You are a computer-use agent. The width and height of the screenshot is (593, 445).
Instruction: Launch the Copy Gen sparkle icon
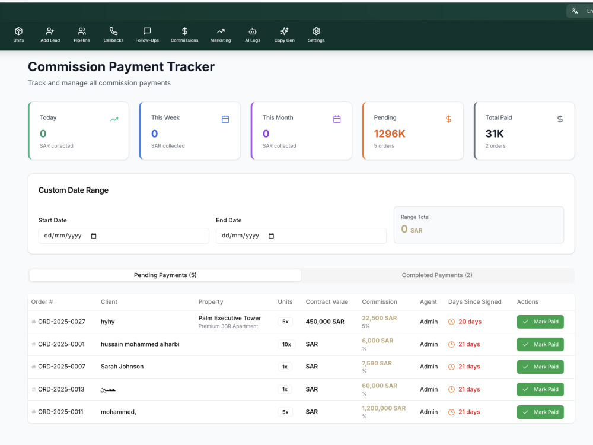click(285, 31)
